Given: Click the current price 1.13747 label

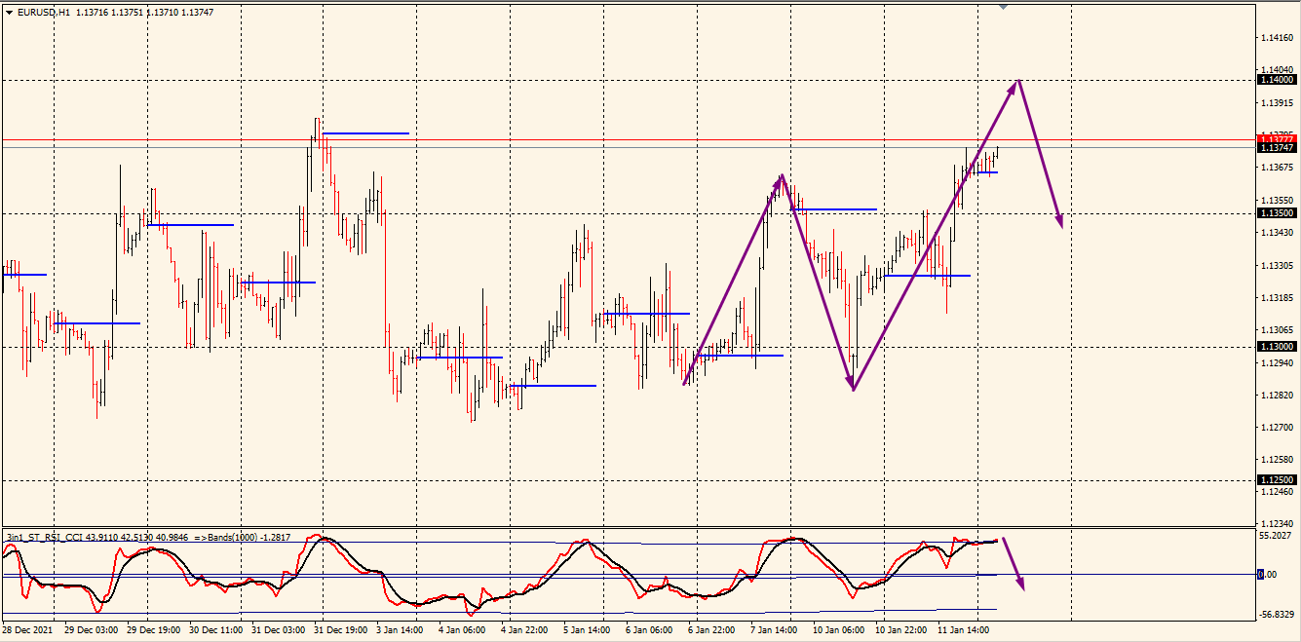Looking at the screenshot, I should [1277, 147].
